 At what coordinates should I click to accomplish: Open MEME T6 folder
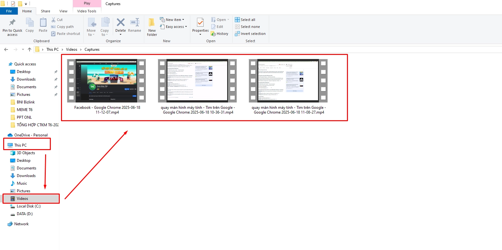21,110
